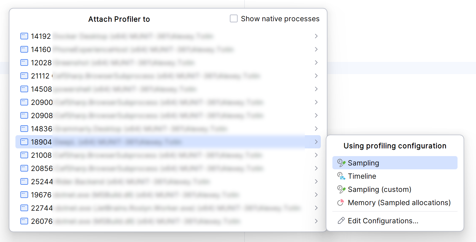Click the pencil icon for Edit Configurations
Screen dimensions: 476x242
click(x=341, y=221)
